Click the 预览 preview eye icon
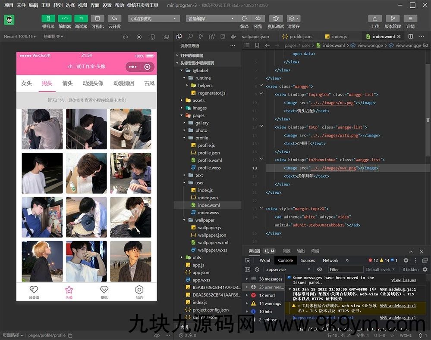This screenshot has height=340, width=431. (x=258, y=19)
